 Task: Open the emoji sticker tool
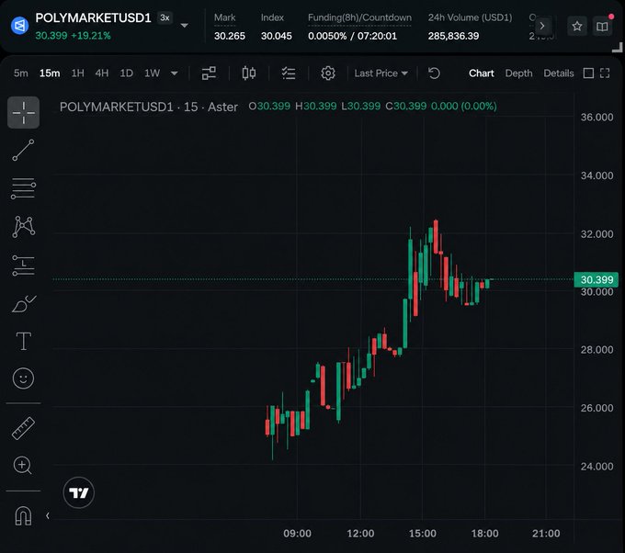(x=23, y=378)
